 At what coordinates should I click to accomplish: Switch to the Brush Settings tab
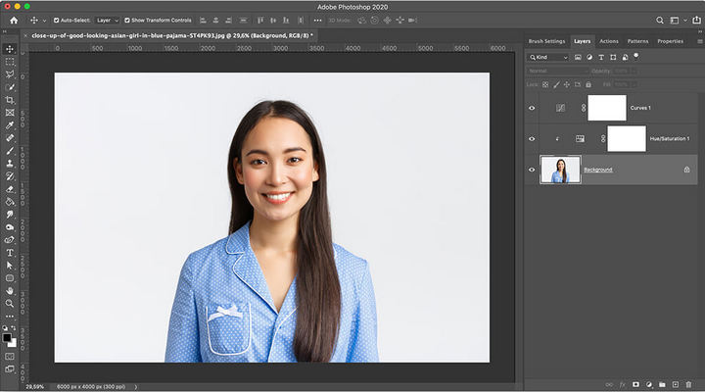[x=546, y=41]
